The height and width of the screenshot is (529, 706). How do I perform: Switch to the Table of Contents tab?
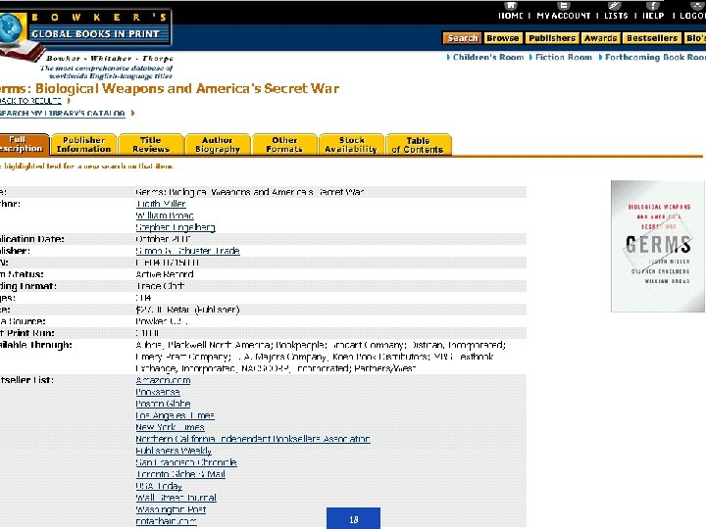[418, 145]
